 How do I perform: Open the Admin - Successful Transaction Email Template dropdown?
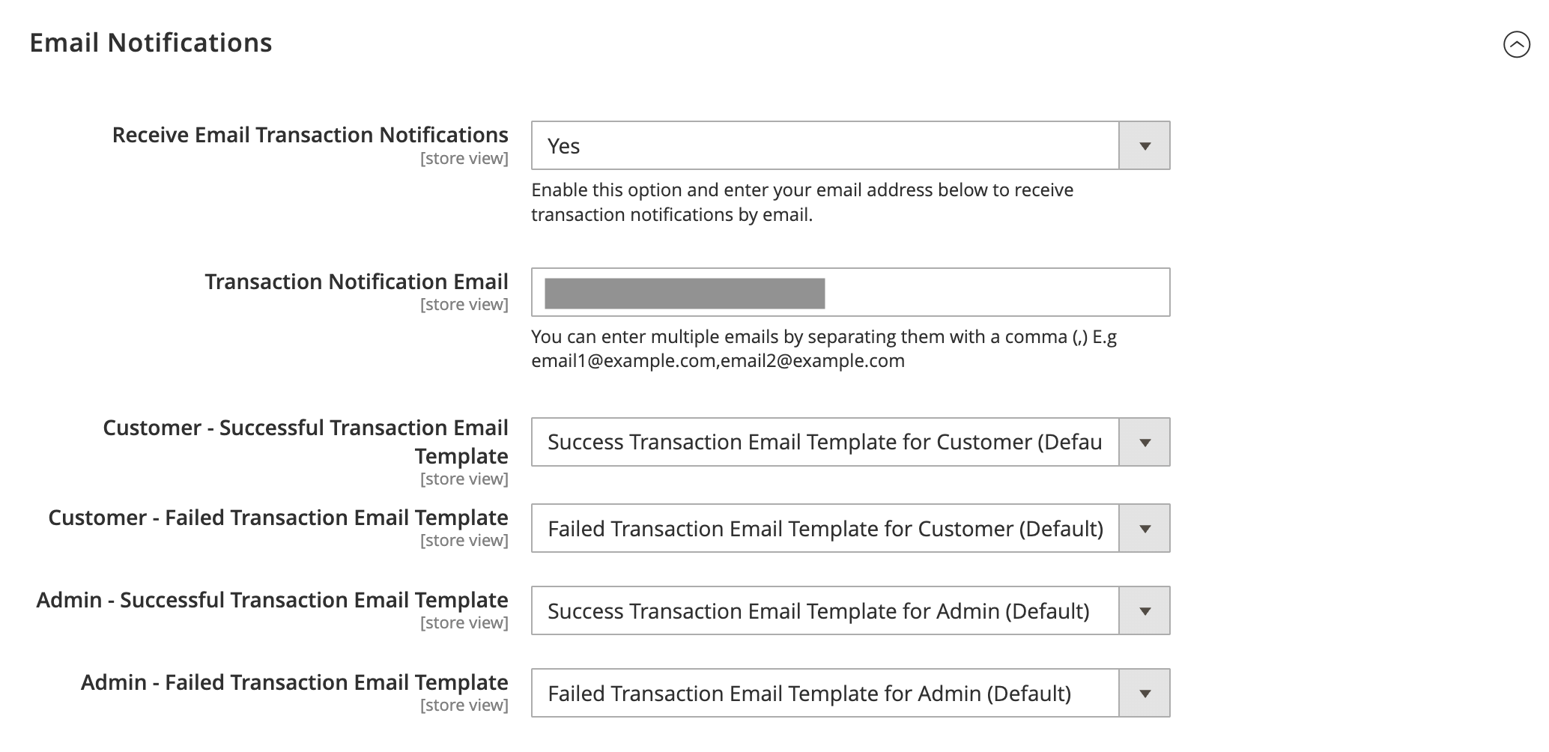pos(1144,610)
